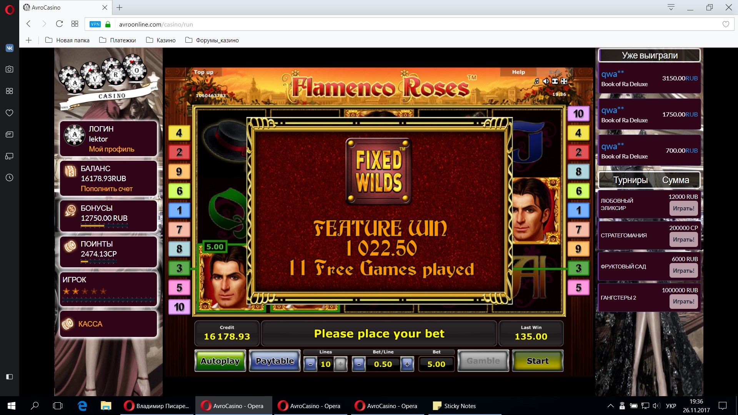This screenshot has height=415, width=738.
Task: Open Windows taskbar search
Action: click(35, 406)
